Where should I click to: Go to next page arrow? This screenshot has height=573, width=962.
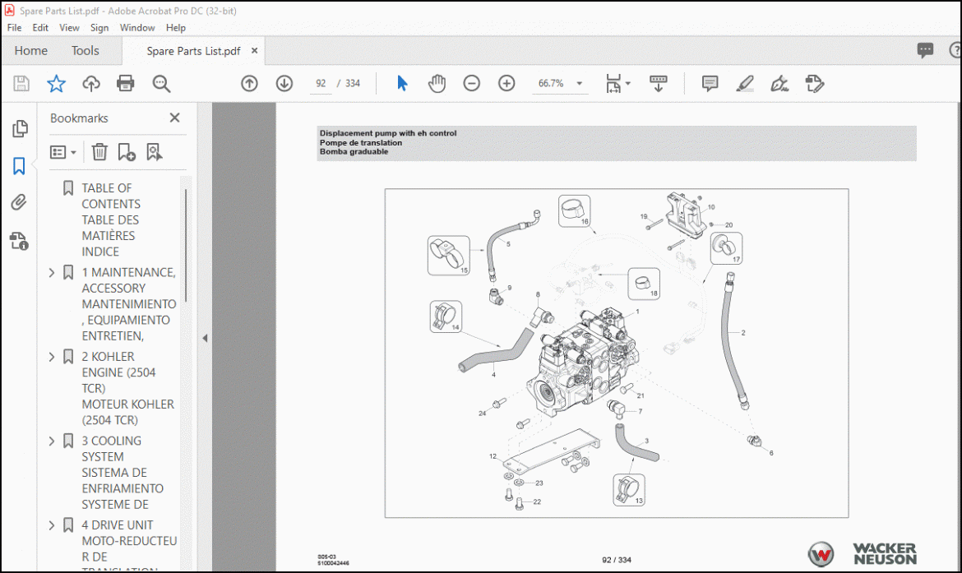(x=284, y=83)
